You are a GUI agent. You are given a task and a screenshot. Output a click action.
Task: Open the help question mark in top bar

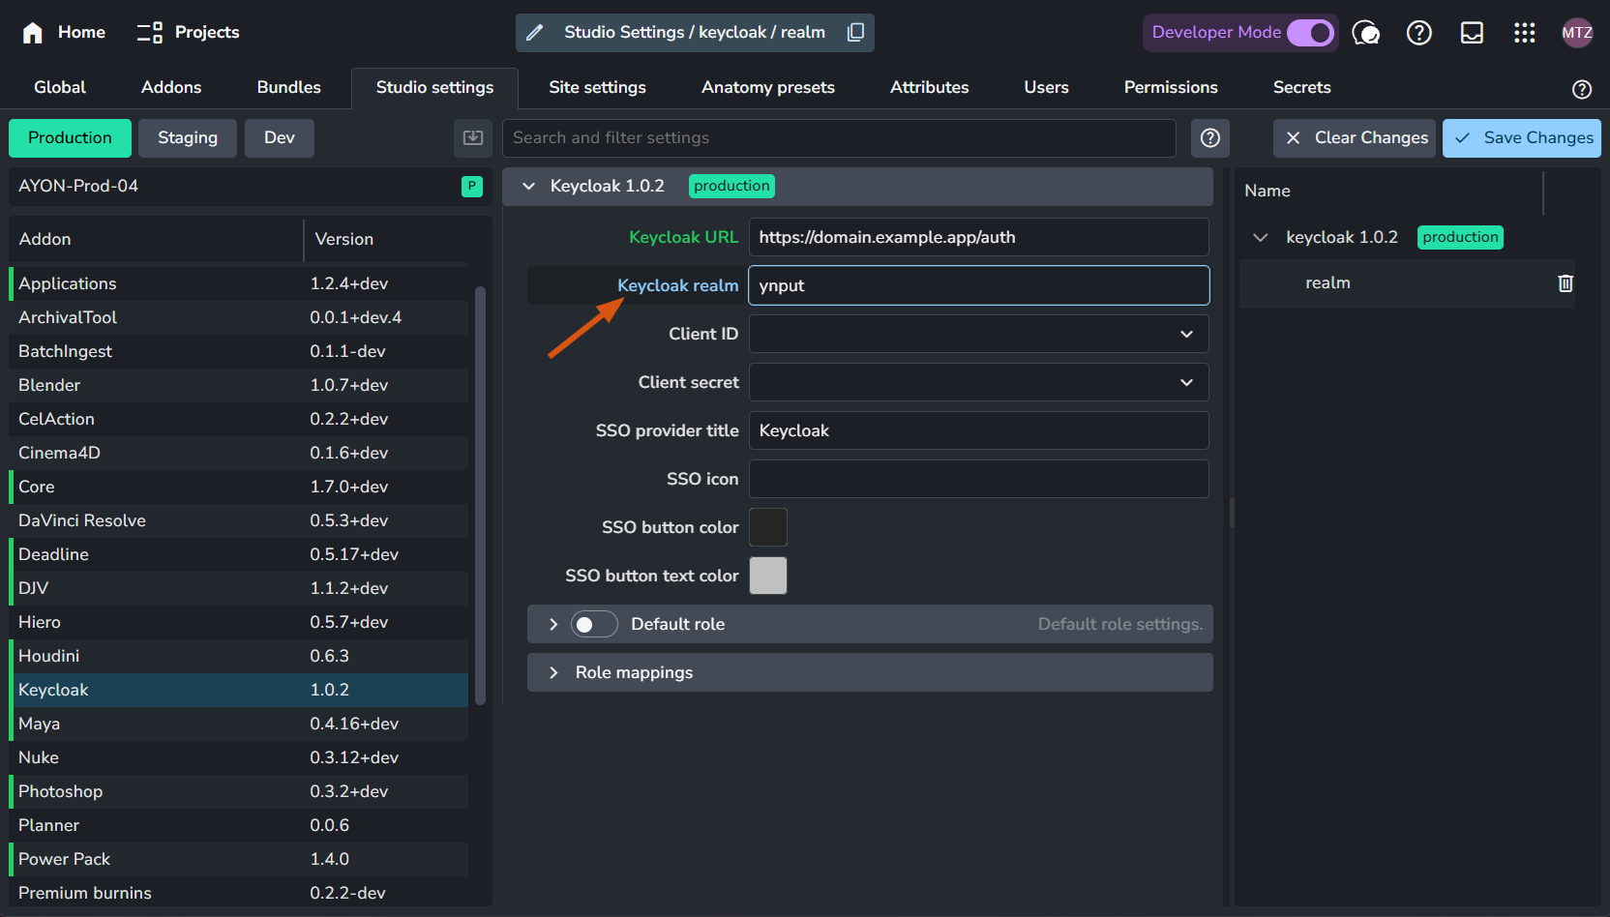pyautogui.click(x=1418, y=33)
